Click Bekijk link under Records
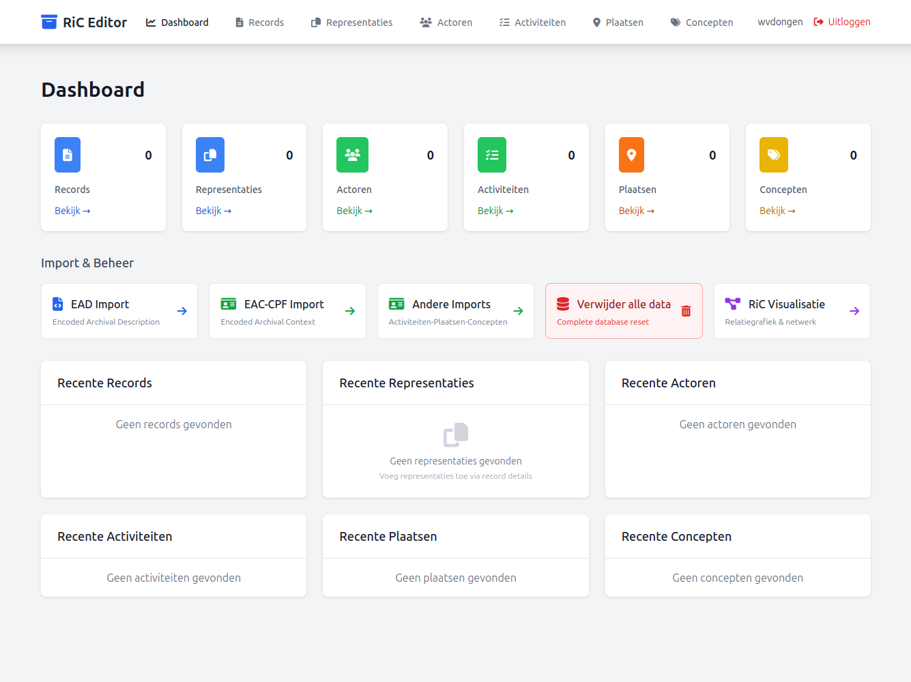Viewport: 911px width, 682px height. pos(72,211)
